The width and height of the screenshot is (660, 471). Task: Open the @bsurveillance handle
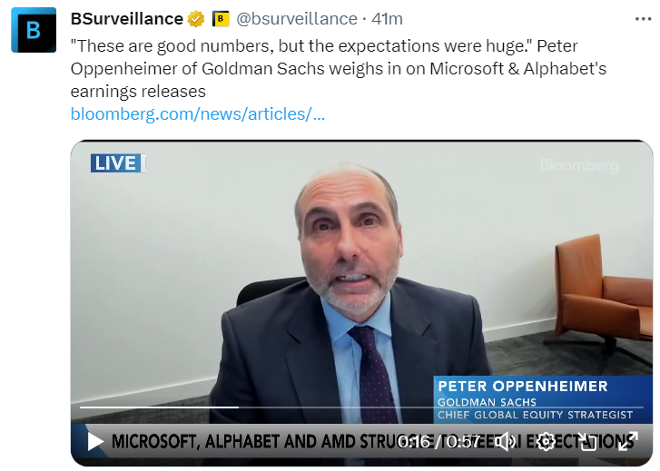299,19
